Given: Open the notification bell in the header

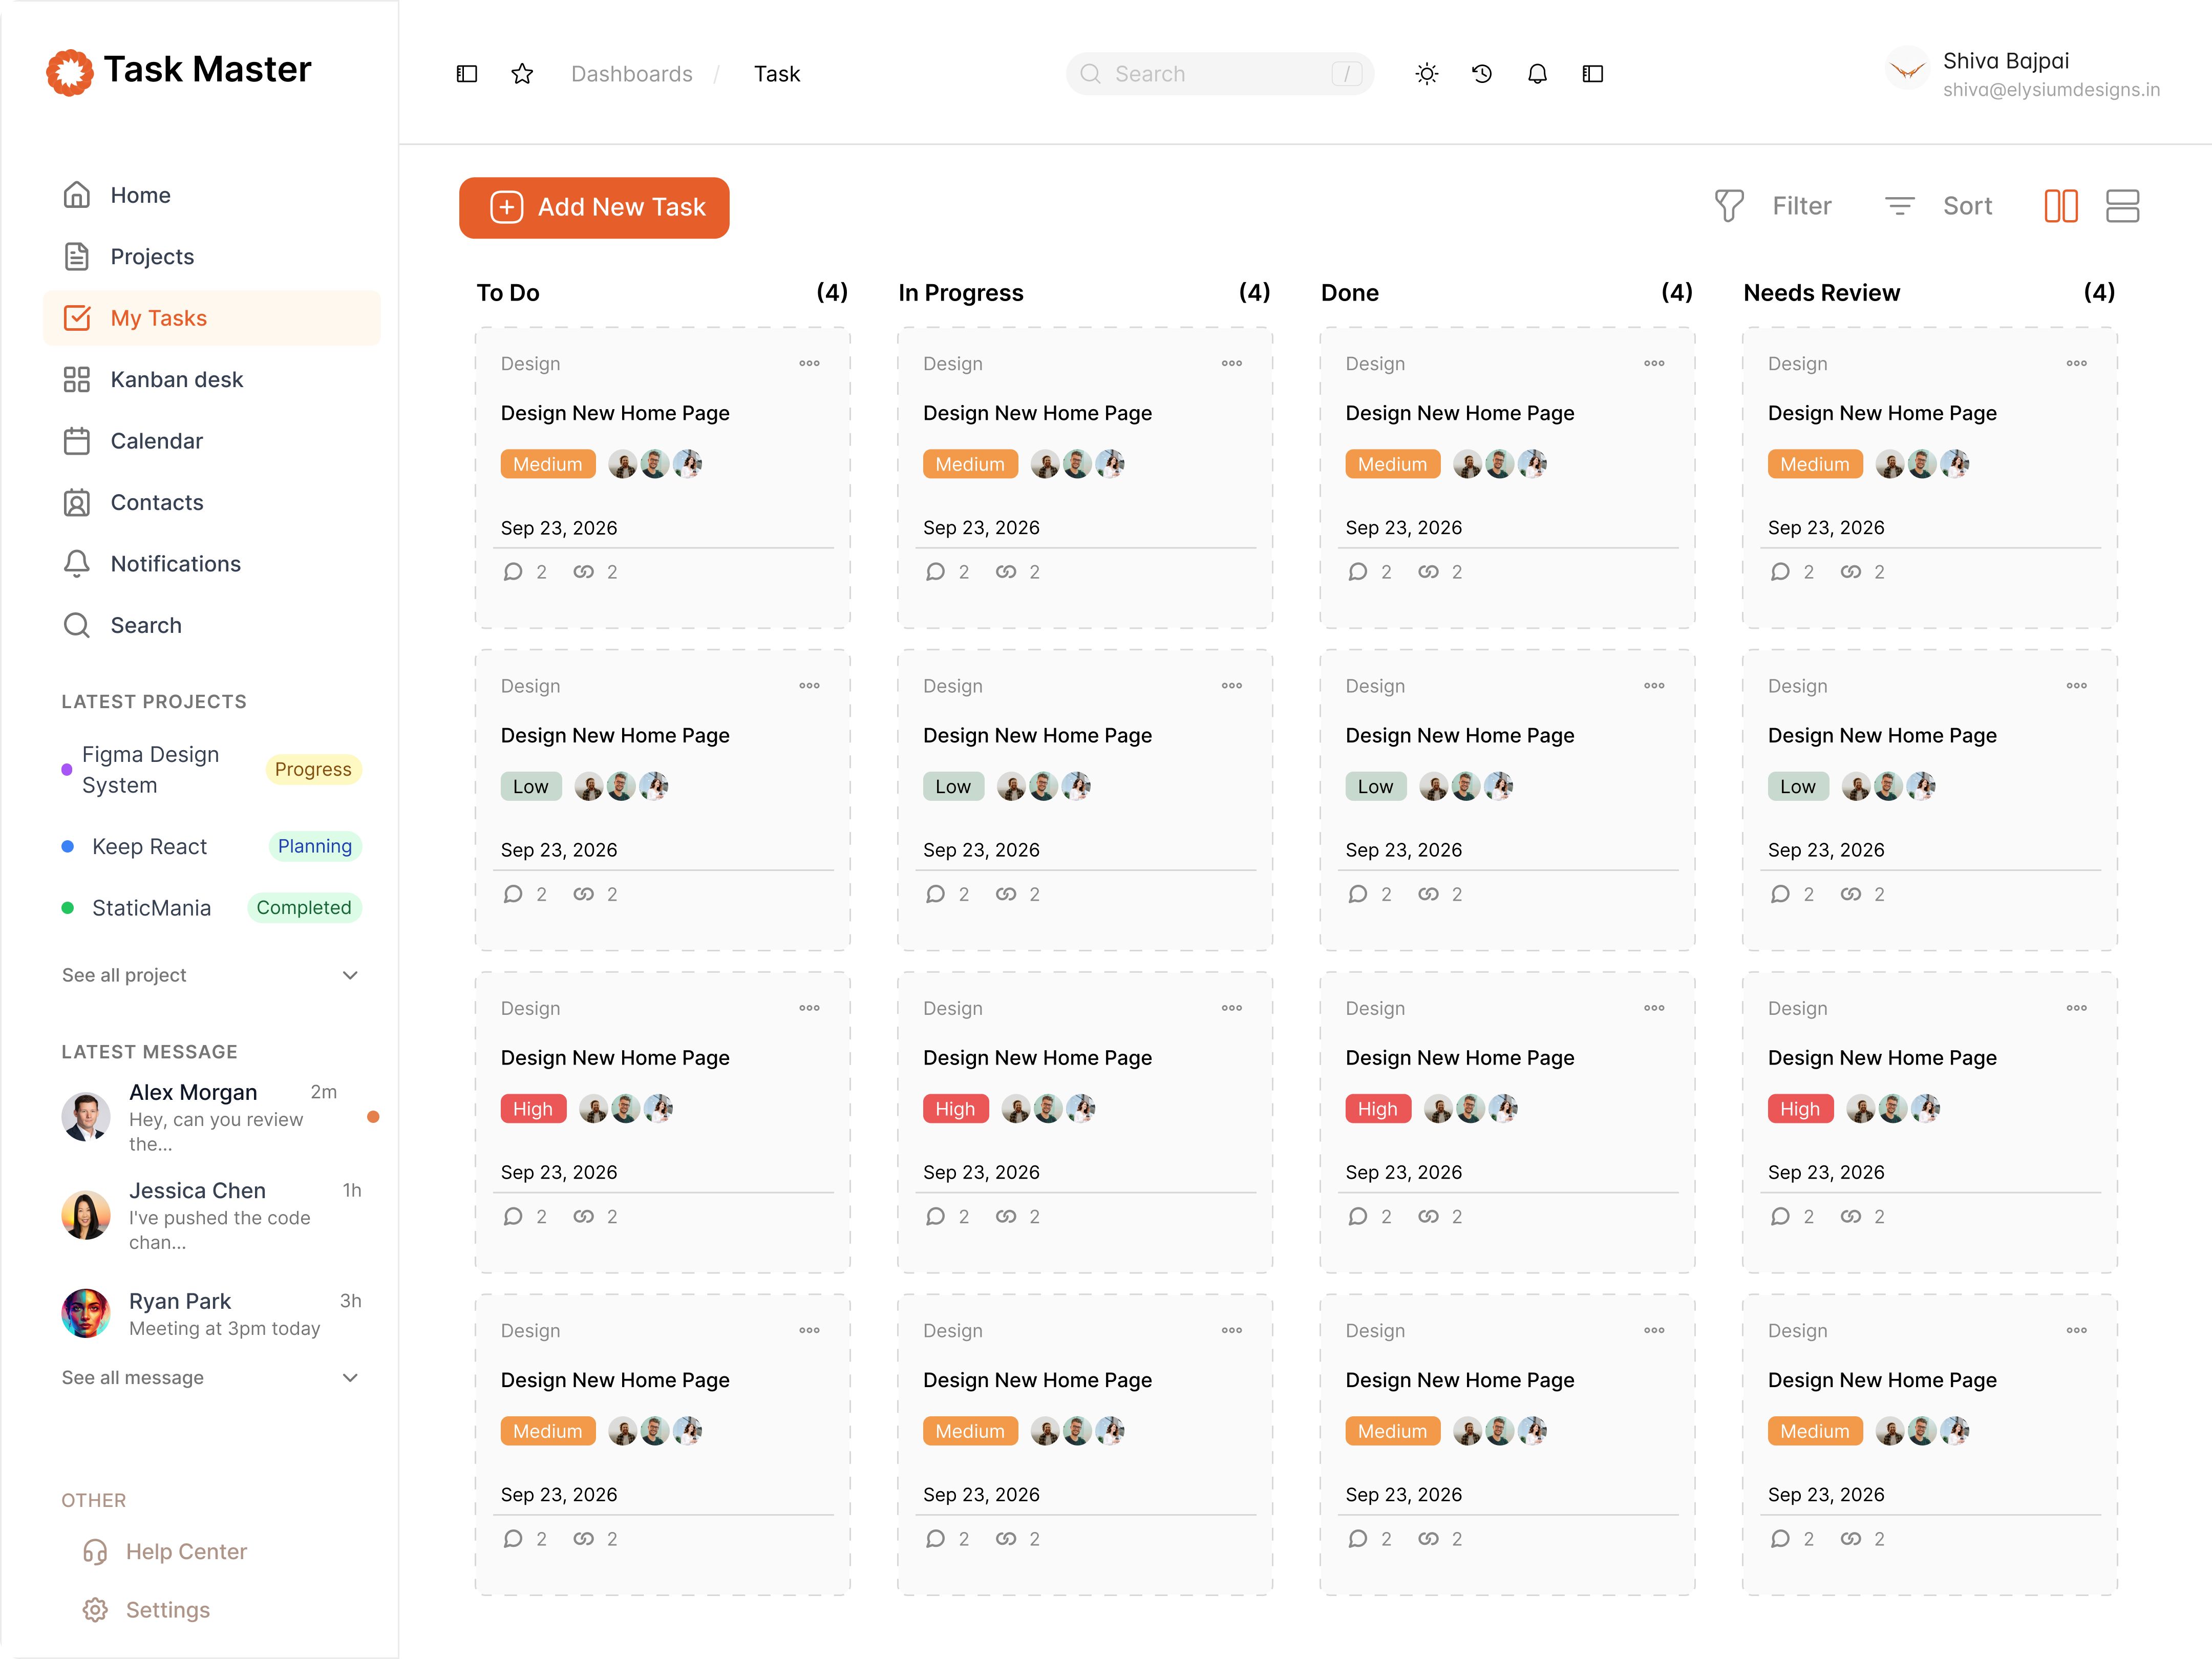Looking at the screenshot, I should pyautogui.click(x=1537, y=74).
